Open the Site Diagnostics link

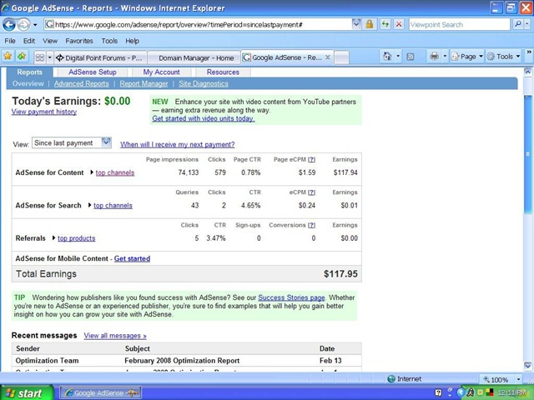(x=204, y=83)
